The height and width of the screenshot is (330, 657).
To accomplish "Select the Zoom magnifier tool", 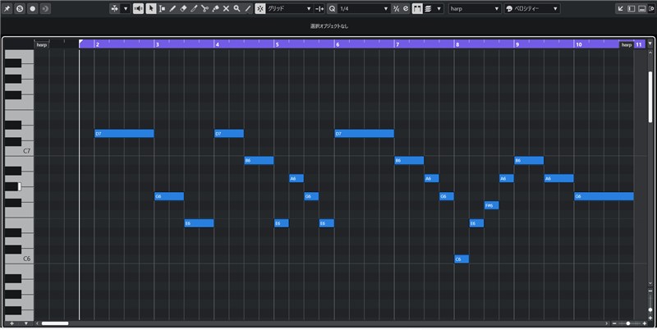I will coord(237,8).
